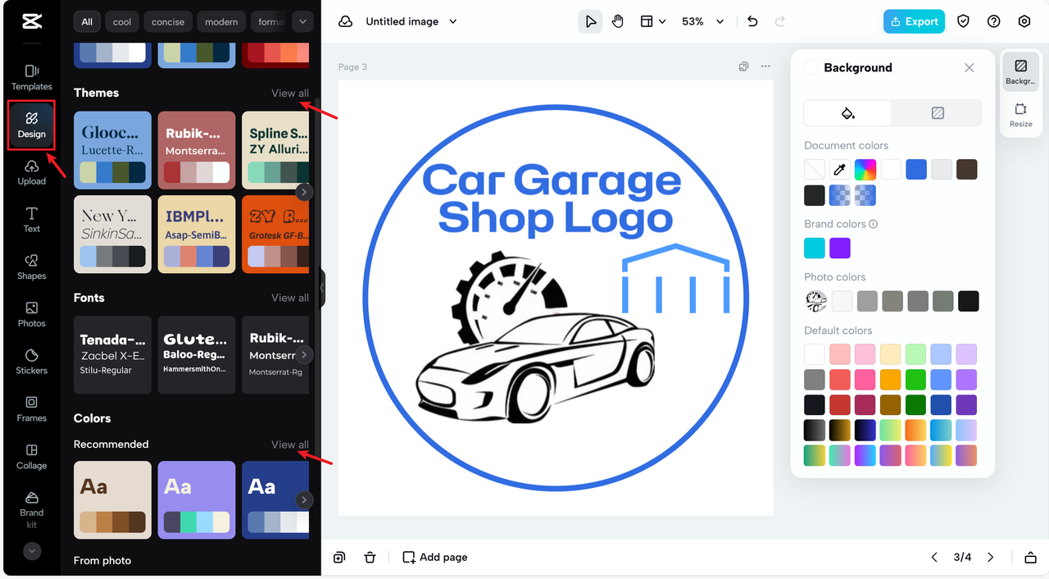Viewport: 1049px width, 579px height.
Task: Click the Add page button
Action: point(435,557)
